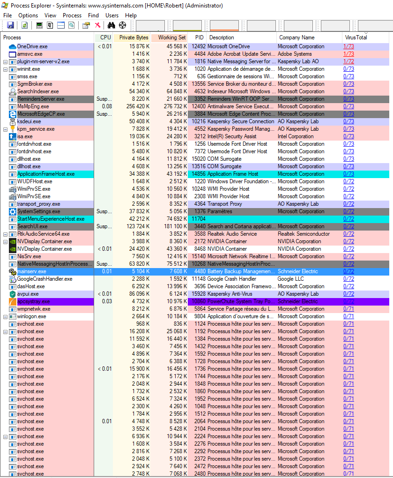The height and width of the screenshot is (478, 393).
Task: Click the apcsystray.exe icon
Action: [x=13, y=301]
